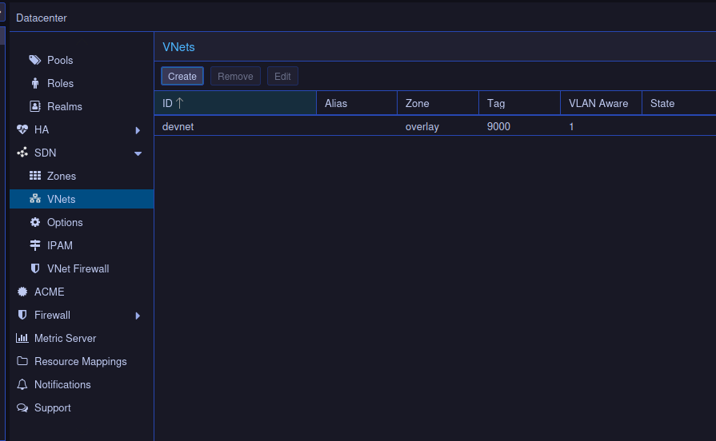Open the Notifications menu item
Viewport: 716px width, 441px height.
[x=62, y=384]
